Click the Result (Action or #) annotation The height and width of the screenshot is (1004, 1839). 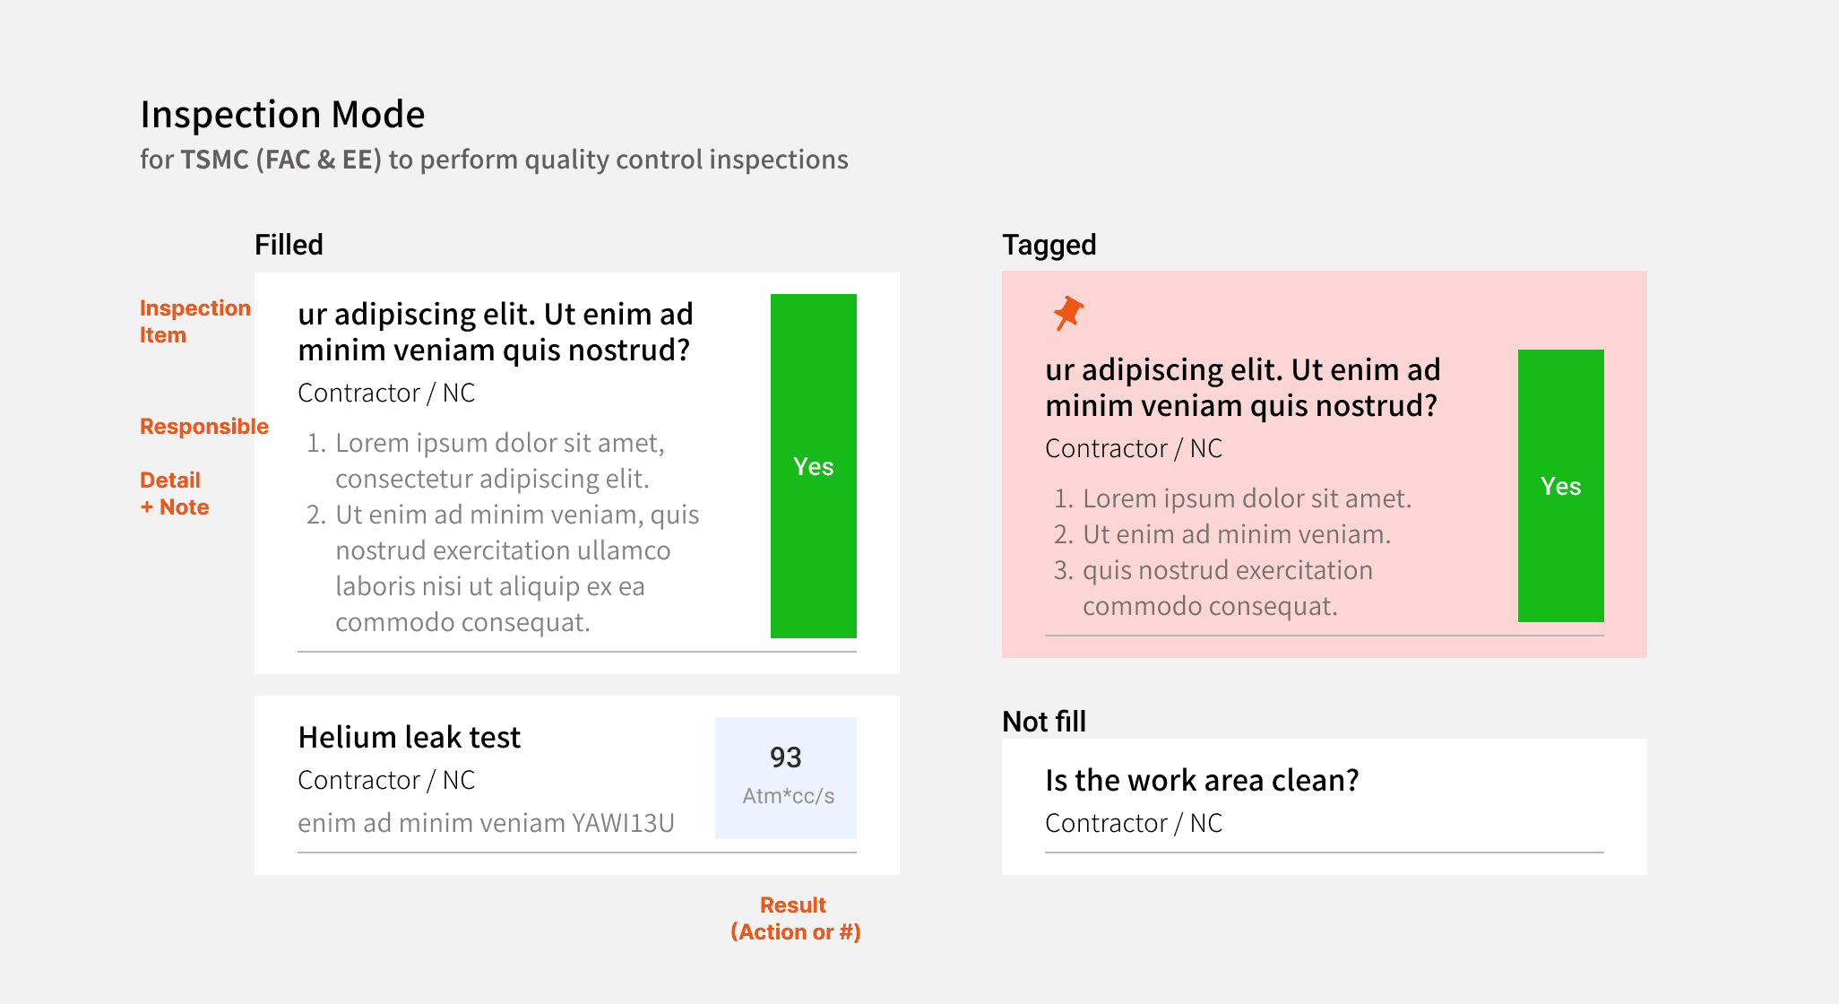[795, 918]
